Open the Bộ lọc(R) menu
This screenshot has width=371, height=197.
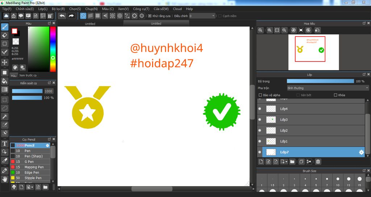point(58,9)
